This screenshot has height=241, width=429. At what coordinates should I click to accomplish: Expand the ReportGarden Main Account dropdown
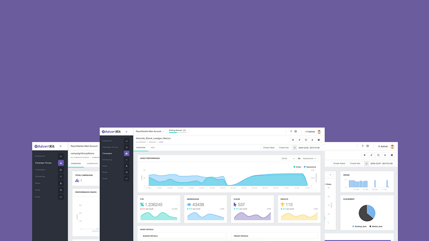[x=150, y=131]
